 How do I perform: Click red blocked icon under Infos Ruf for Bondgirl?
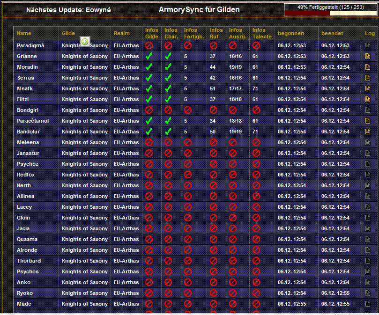coord(214,110)
